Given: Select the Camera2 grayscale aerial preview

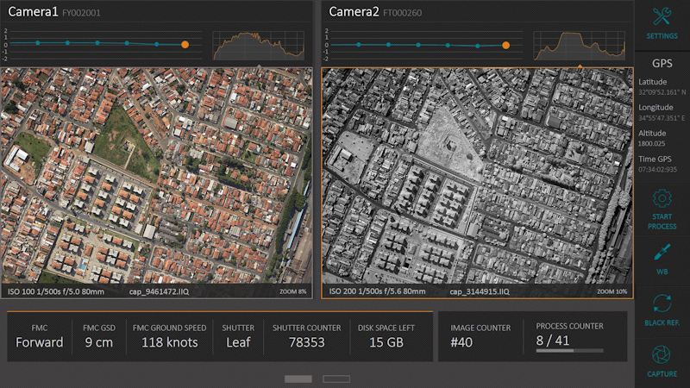Looking at the screenshot, I should point(478,176).
